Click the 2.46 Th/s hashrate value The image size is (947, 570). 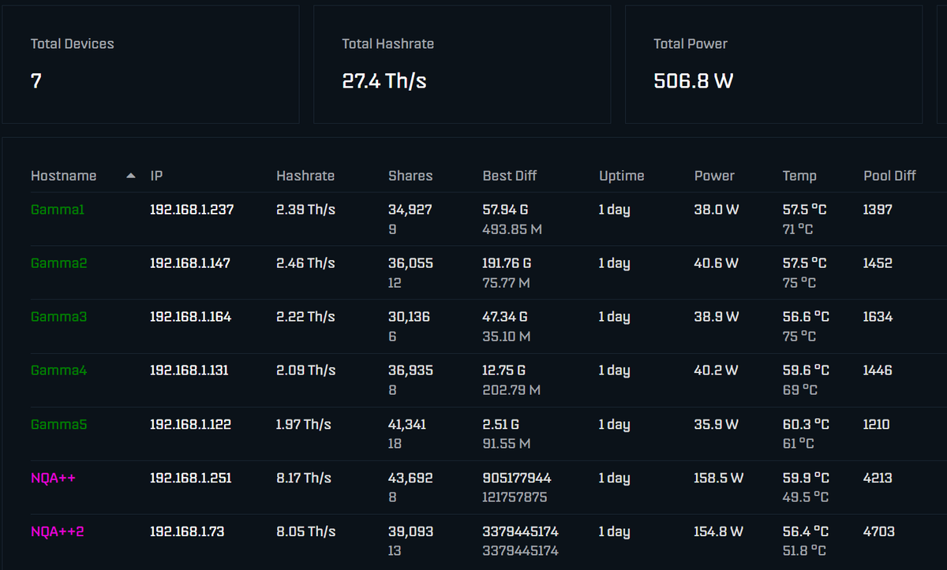coord(306,263)
